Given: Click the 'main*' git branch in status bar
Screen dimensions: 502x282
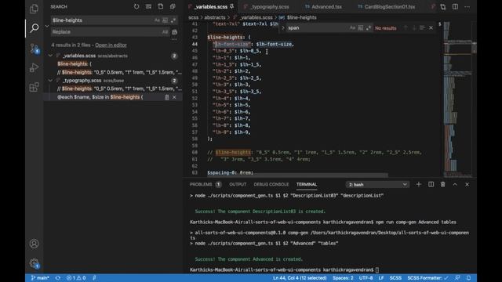Looking at the screenshot, I should tap(40, 278).
